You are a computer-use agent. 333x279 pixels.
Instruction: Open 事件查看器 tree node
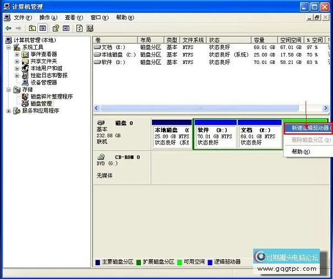pyautogui.click(x=43, y=54)
